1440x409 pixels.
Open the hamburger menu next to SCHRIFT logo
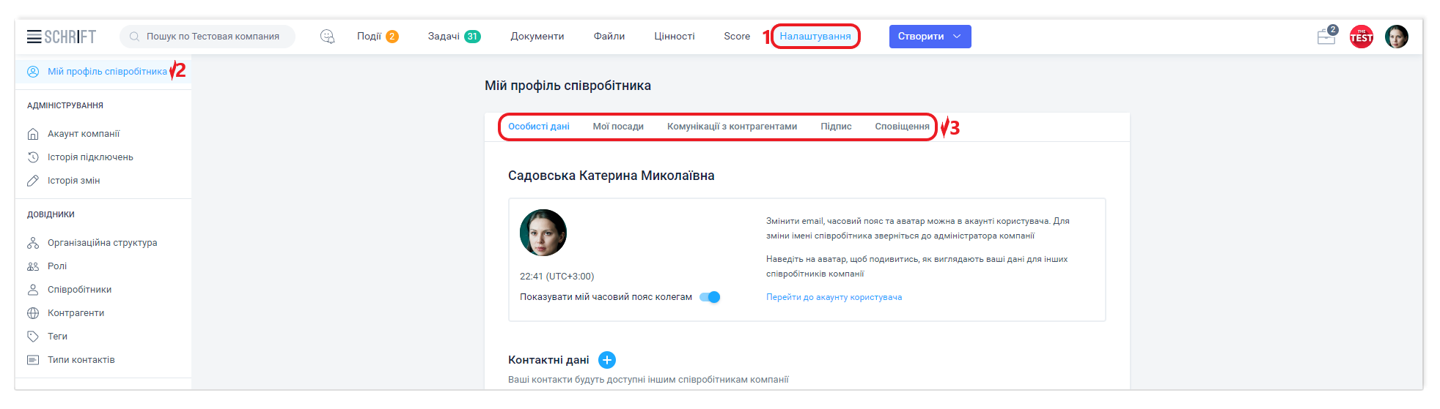pyautogui.click(x=34, y=37)
